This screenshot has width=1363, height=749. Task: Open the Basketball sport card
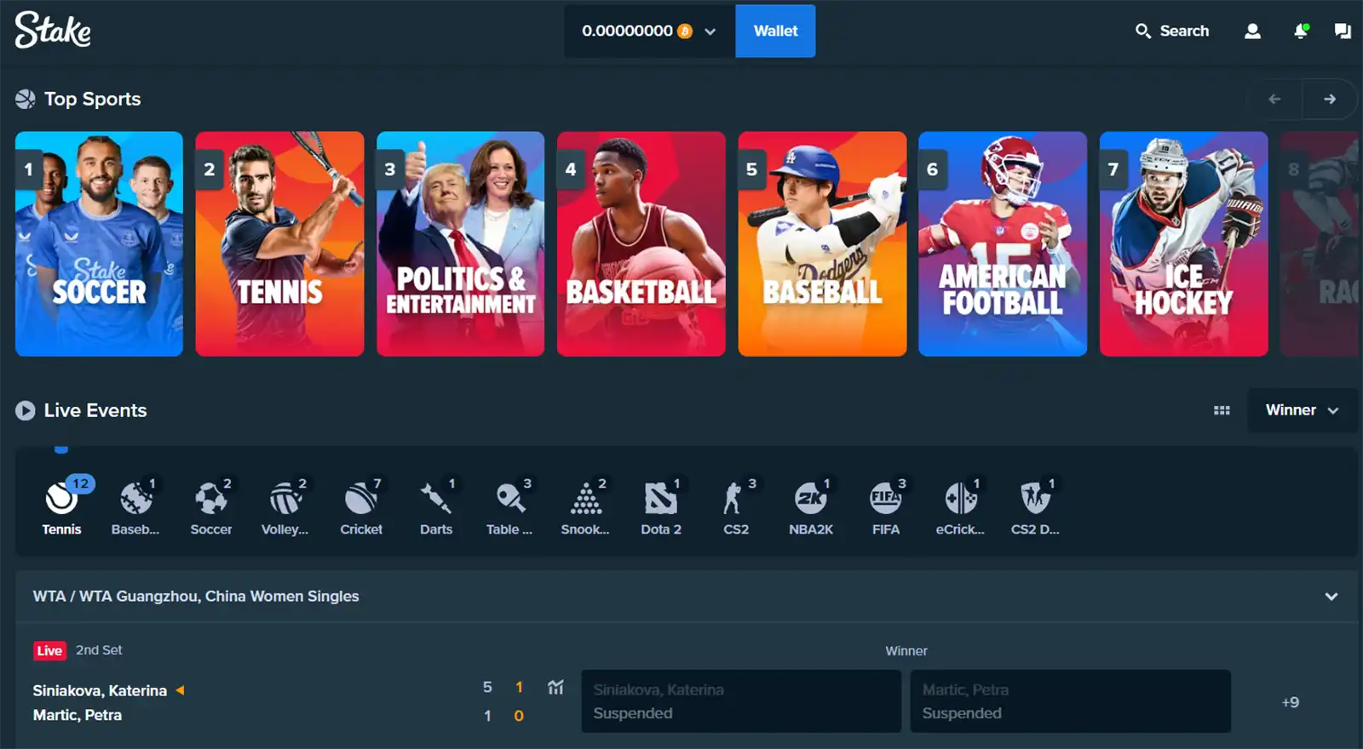click(641, 243)
